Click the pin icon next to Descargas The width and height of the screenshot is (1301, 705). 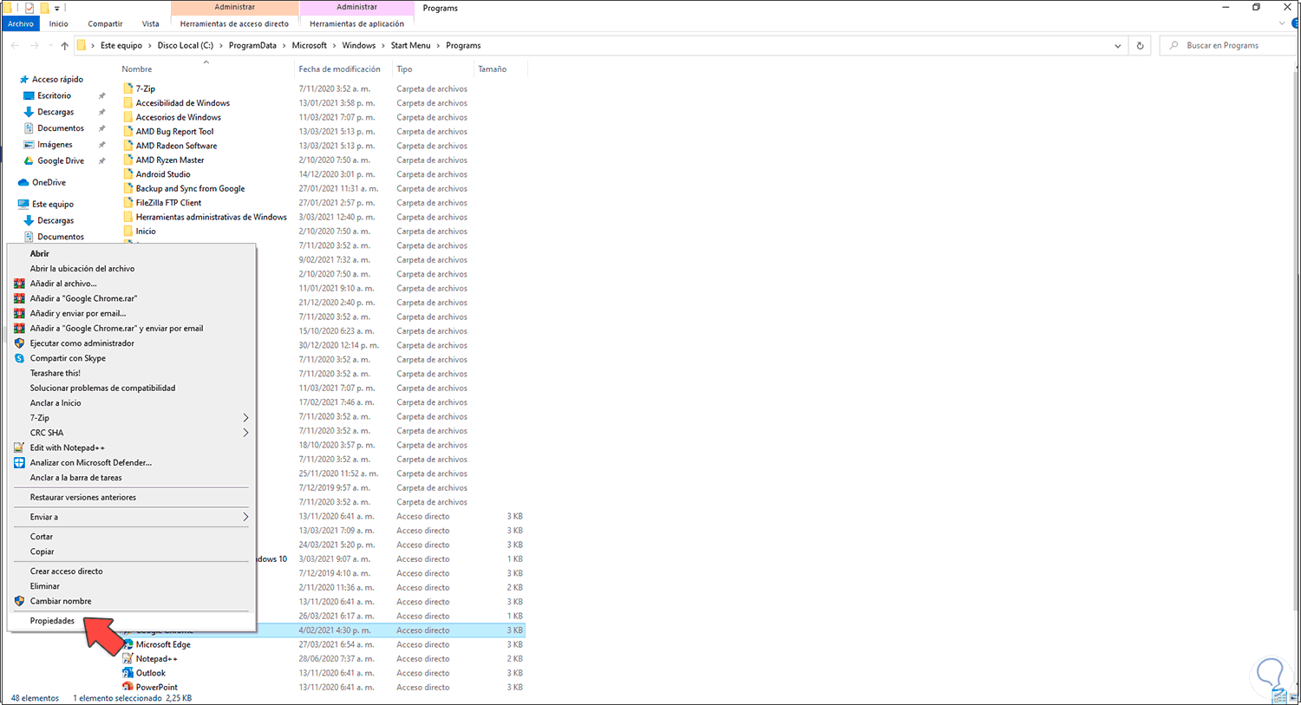pos(101,112)
